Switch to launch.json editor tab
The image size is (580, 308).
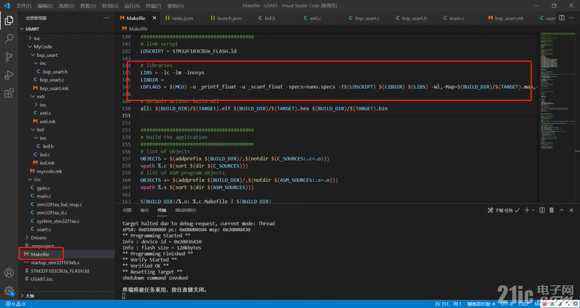(x=229, y=18)
